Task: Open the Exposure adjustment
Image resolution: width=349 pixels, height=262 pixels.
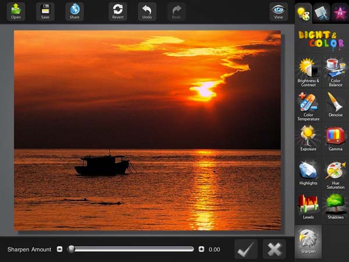Action: (x=308, y=139)
